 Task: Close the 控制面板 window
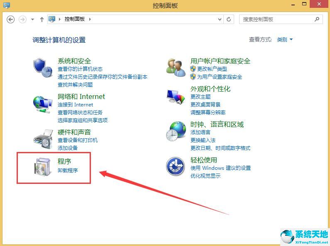pos(319,4)
